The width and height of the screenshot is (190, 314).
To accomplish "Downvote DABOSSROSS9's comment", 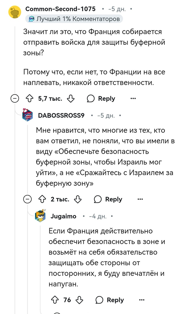I will [78, 200].
